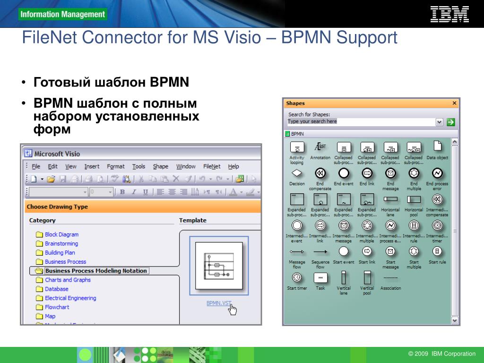
Task: Click the BPMN template preview thumbnail
Action: click(219, 266)
